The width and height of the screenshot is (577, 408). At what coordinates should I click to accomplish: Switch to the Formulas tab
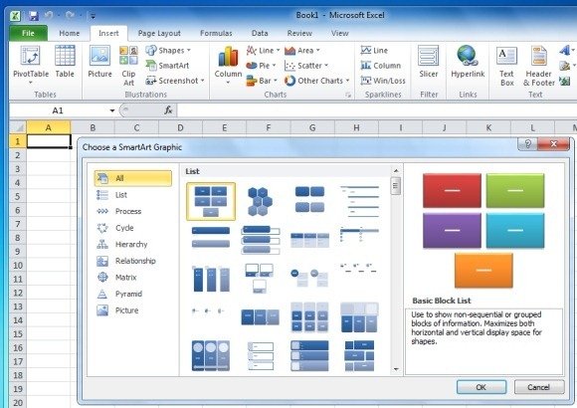pos(216,33)
